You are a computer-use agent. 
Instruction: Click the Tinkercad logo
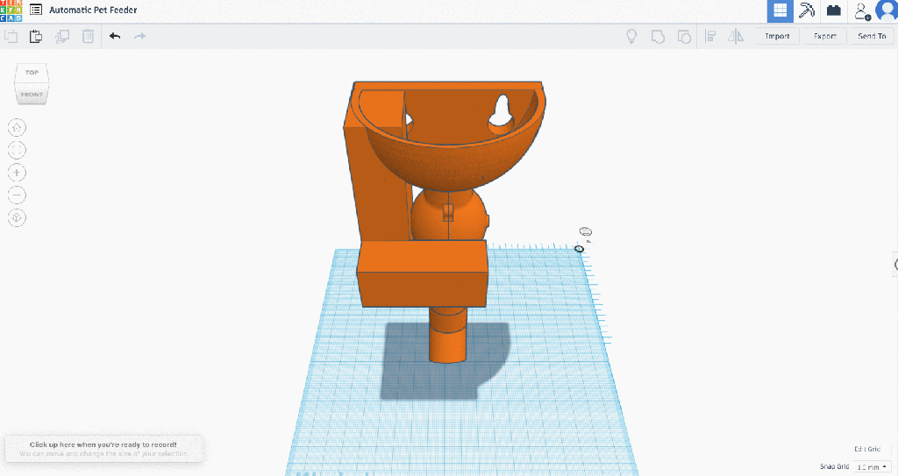pyautogui.click(x=11, y=11)
